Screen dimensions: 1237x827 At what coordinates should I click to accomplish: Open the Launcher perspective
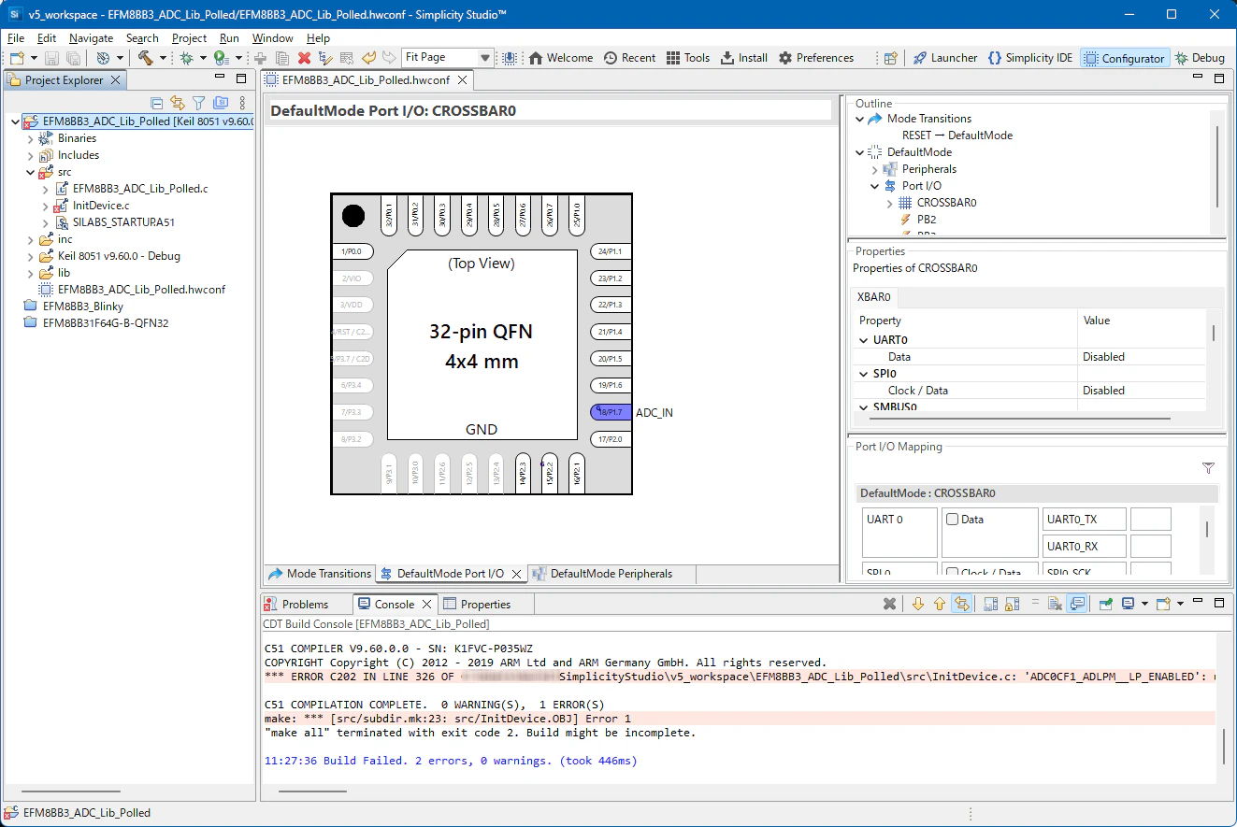(945, 58)
